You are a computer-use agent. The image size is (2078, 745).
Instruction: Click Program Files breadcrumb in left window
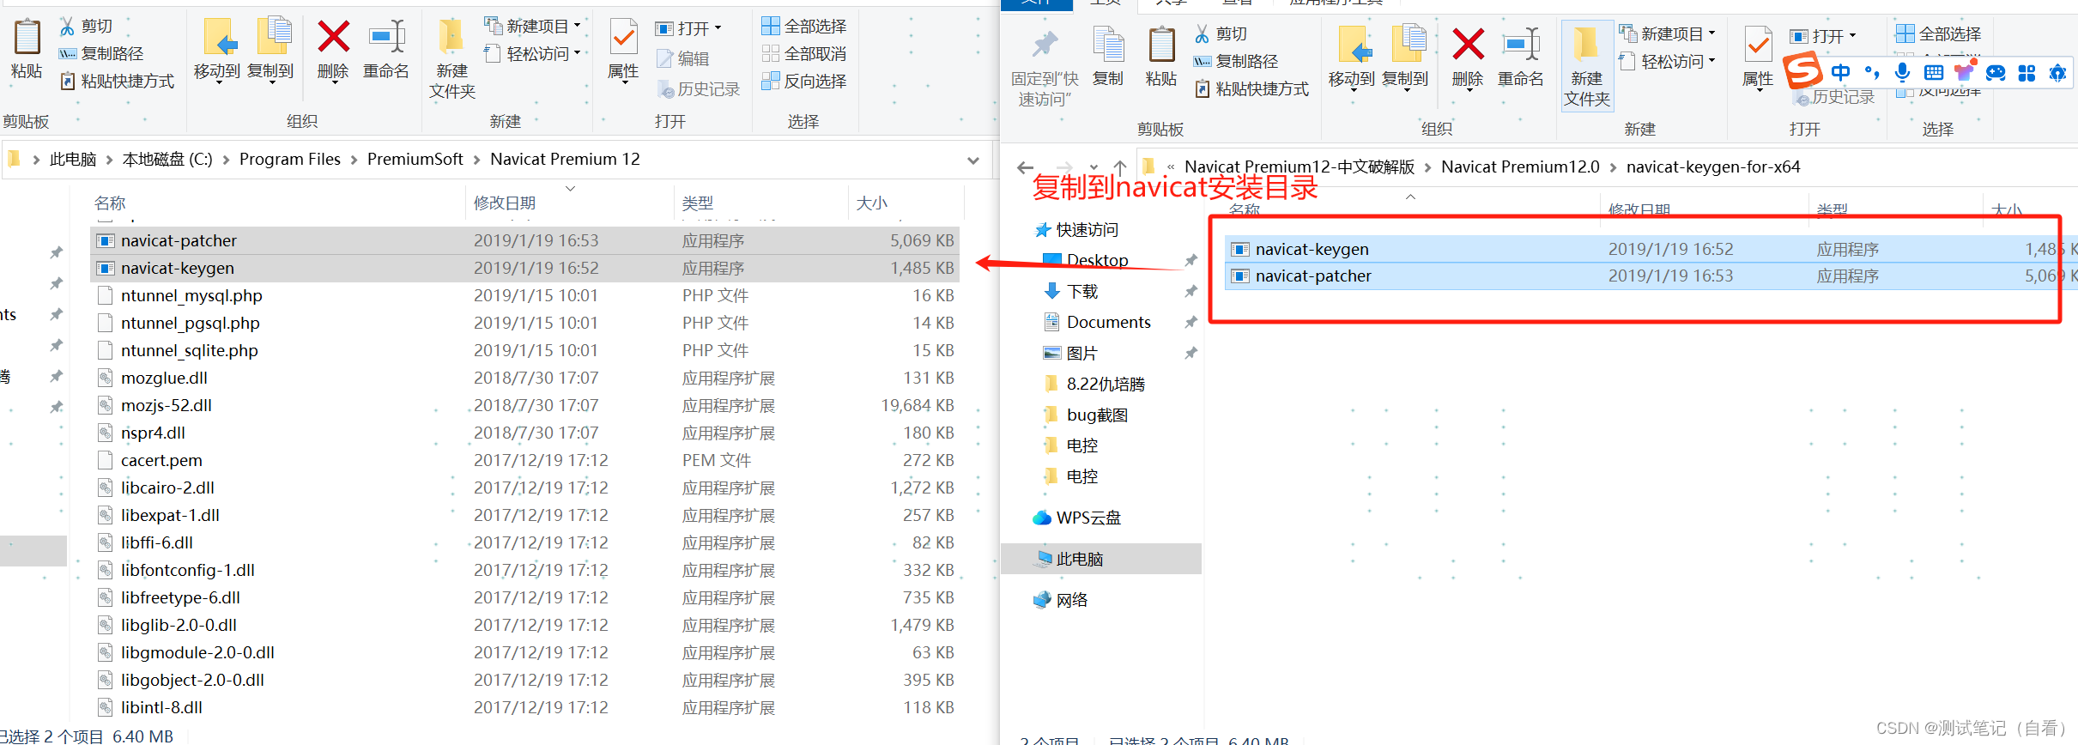[290, 160]
